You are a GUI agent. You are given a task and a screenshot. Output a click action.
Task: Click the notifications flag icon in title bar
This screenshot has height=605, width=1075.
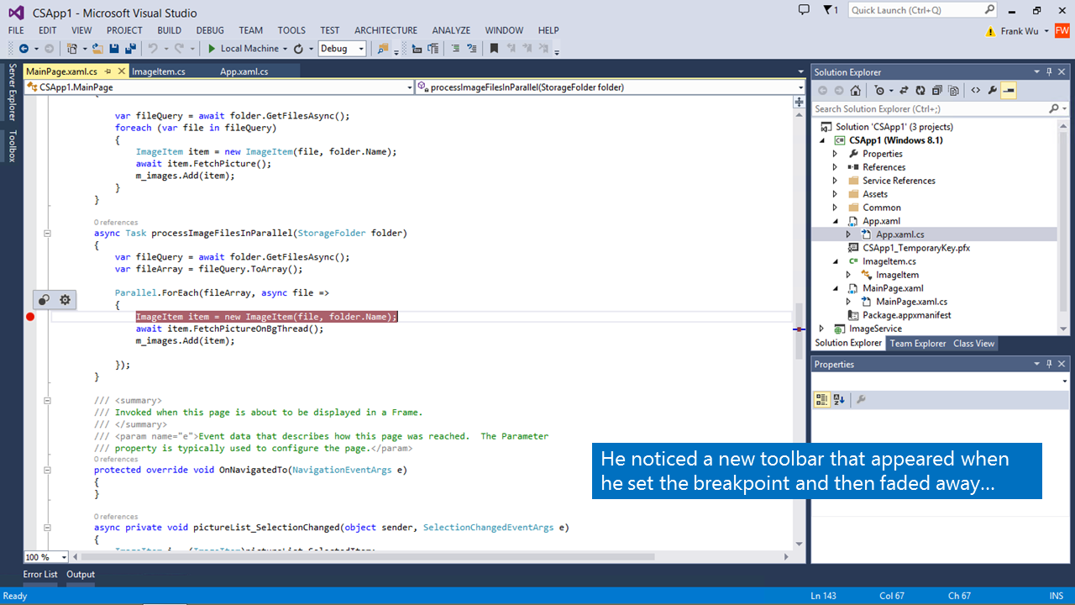click(x=830, y=10)
